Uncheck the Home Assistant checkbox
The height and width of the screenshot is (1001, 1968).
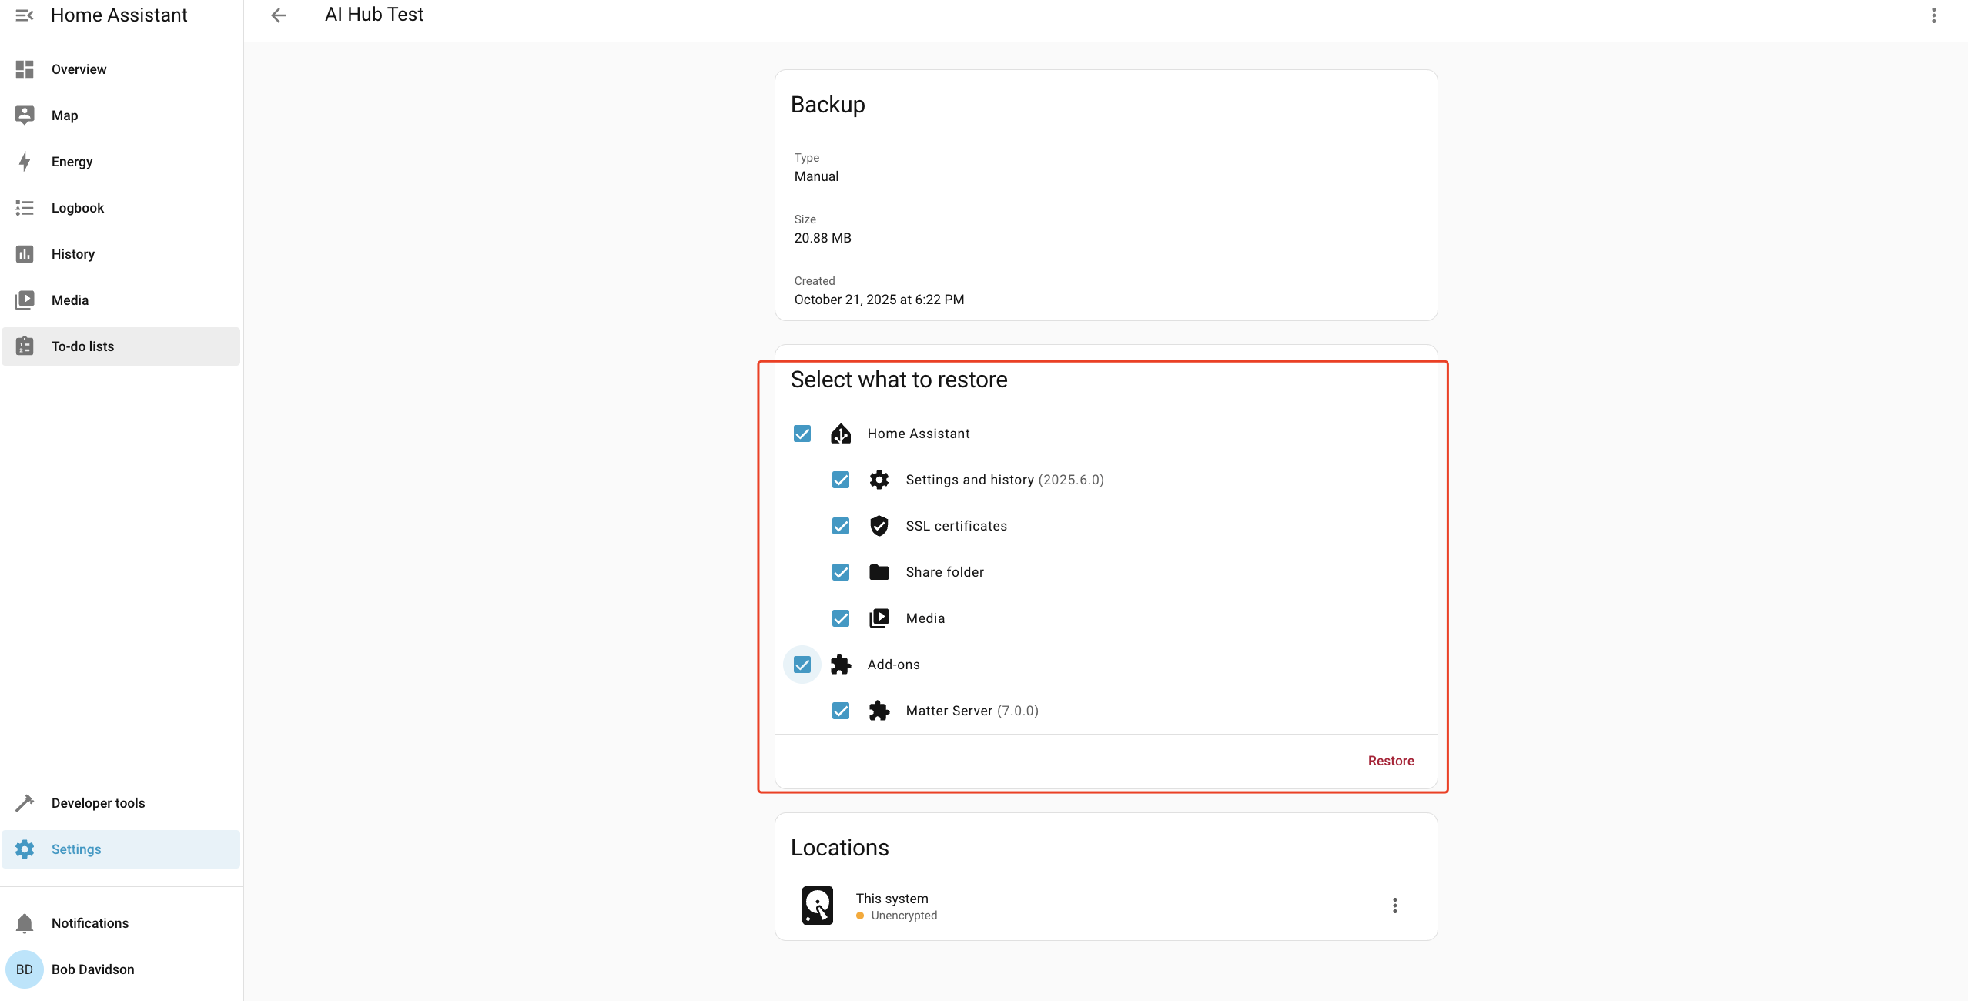[802, 434]
